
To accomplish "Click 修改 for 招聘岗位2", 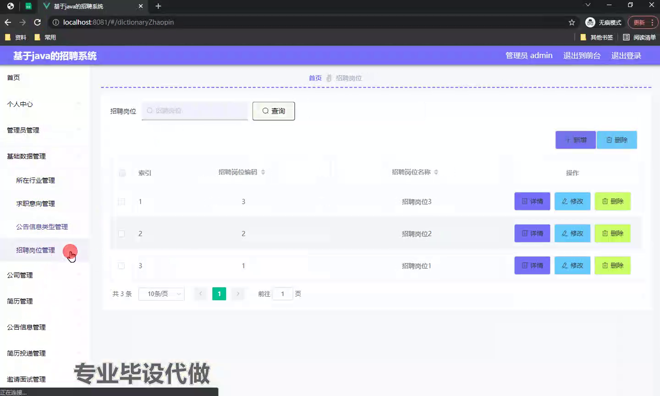I will click(572, 233).
